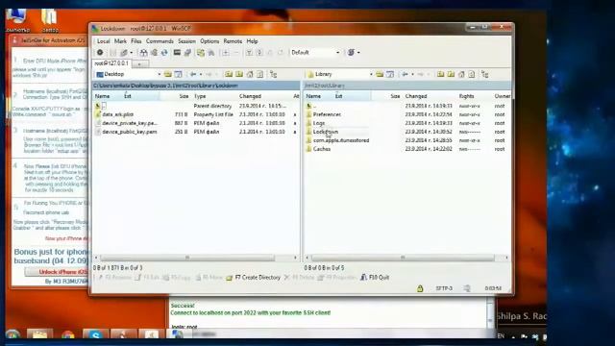Click the remote panel horizontal scrollbar
The image size is (615, 346).
point(403,258)
